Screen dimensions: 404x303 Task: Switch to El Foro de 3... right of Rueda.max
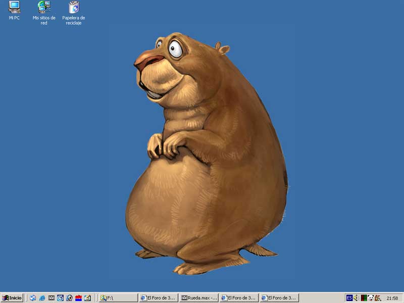pos(239,298)
